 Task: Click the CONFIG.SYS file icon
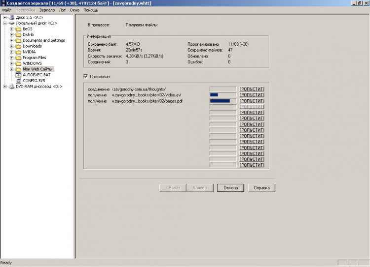[x=18, y=81]
